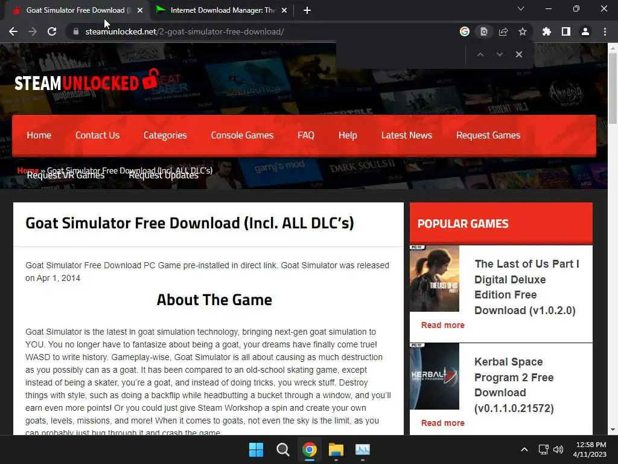This screenshot has height=464, width=618.
Task: Reload the page with the refresh icon
Action: tap(52, 31)
